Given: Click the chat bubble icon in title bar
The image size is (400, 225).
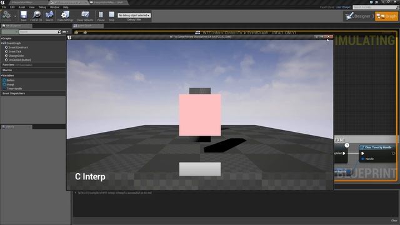Looking at the screenshot, I should coord(371,2).
